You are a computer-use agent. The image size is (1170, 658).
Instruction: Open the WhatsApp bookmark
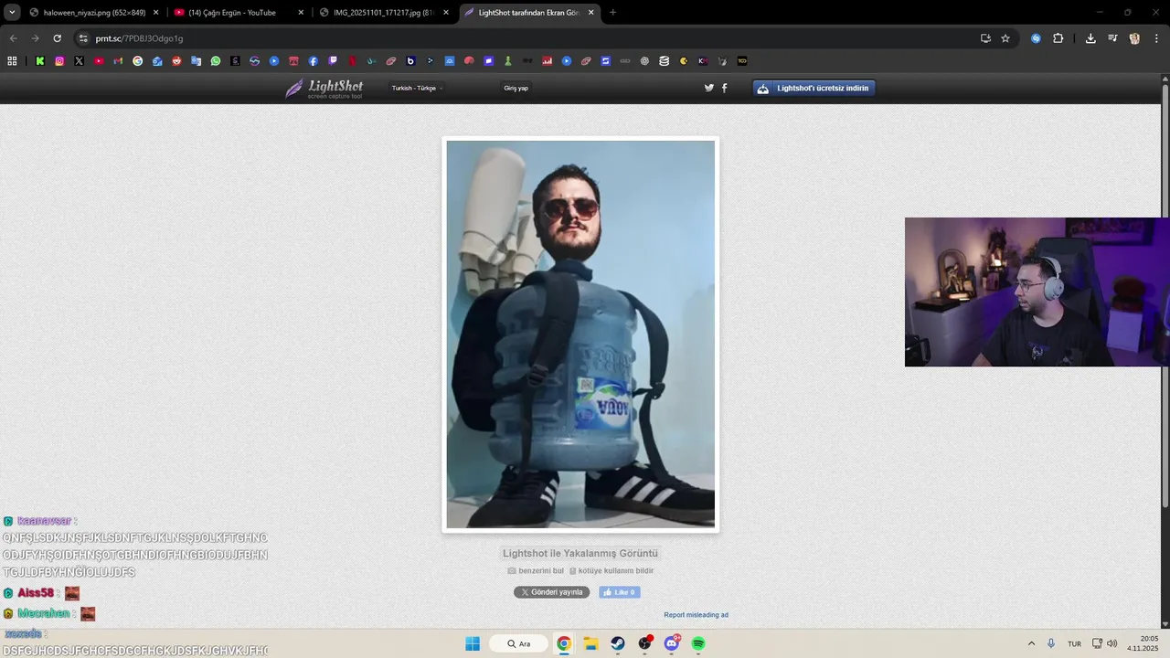coord(216,61)
